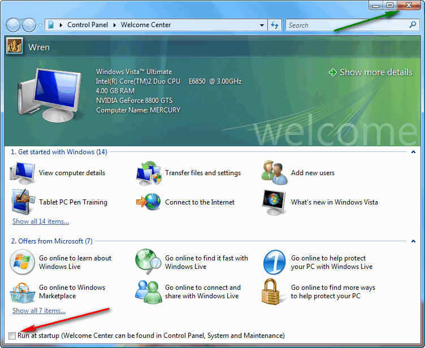Click the globe with magnifier Windows Live icon

click(148, 262)
